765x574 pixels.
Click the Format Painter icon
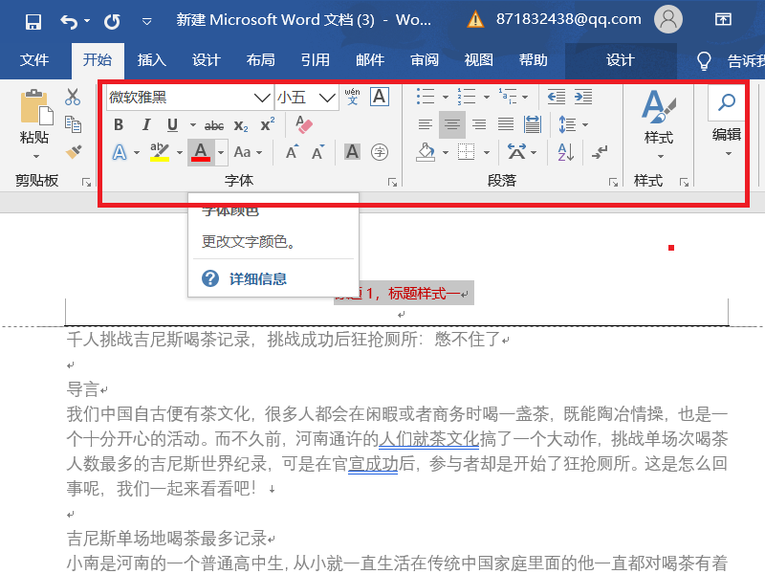(72, 150)
